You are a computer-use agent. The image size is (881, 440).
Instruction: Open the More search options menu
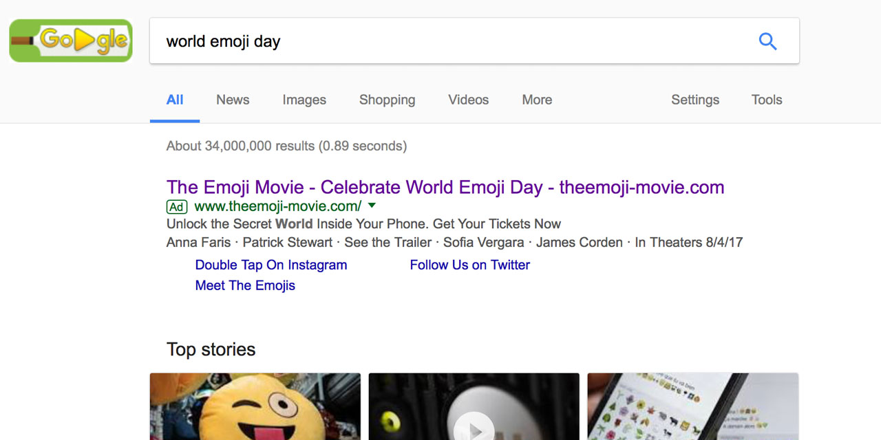537,100
